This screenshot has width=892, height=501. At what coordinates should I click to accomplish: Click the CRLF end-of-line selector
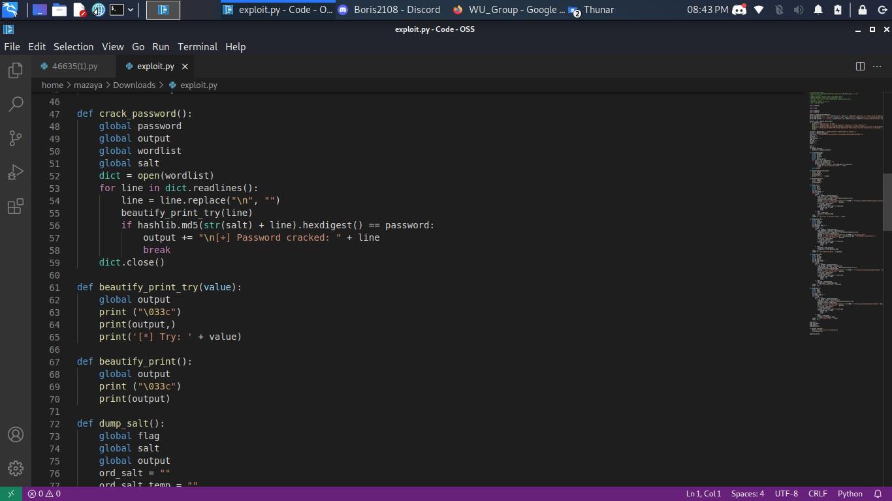[818, 494]
